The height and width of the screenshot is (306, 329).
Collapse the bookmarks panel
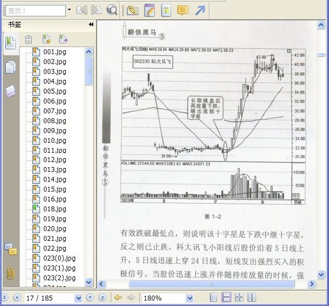coord(91,25)
